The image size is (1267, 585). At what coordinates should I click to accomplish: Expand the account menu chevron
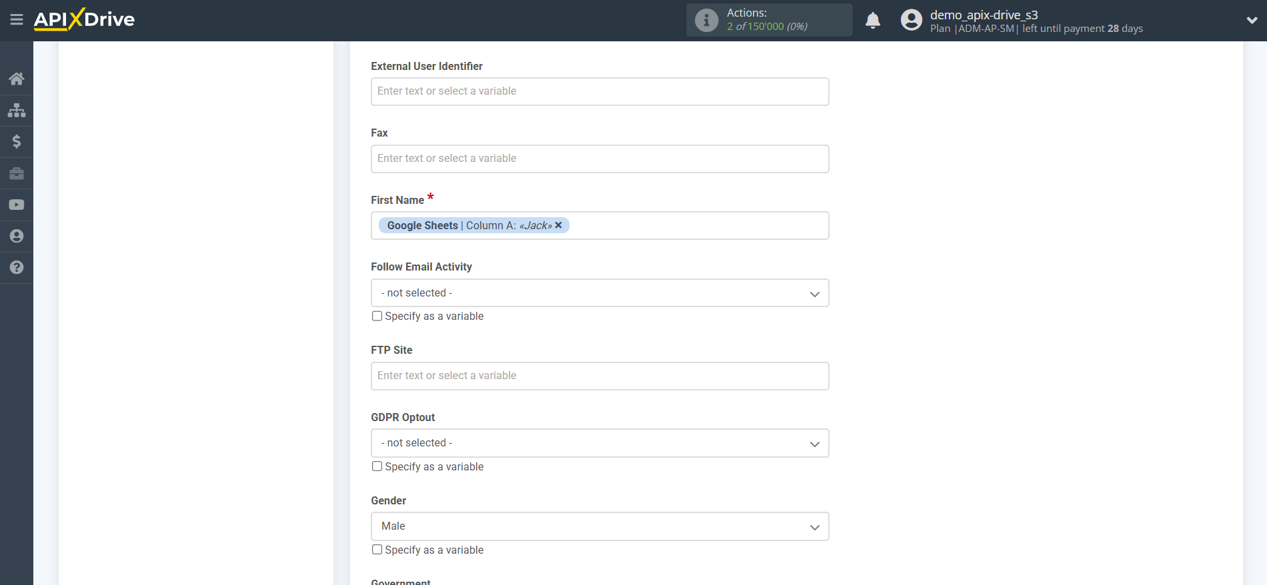[x=1252, y=21]
